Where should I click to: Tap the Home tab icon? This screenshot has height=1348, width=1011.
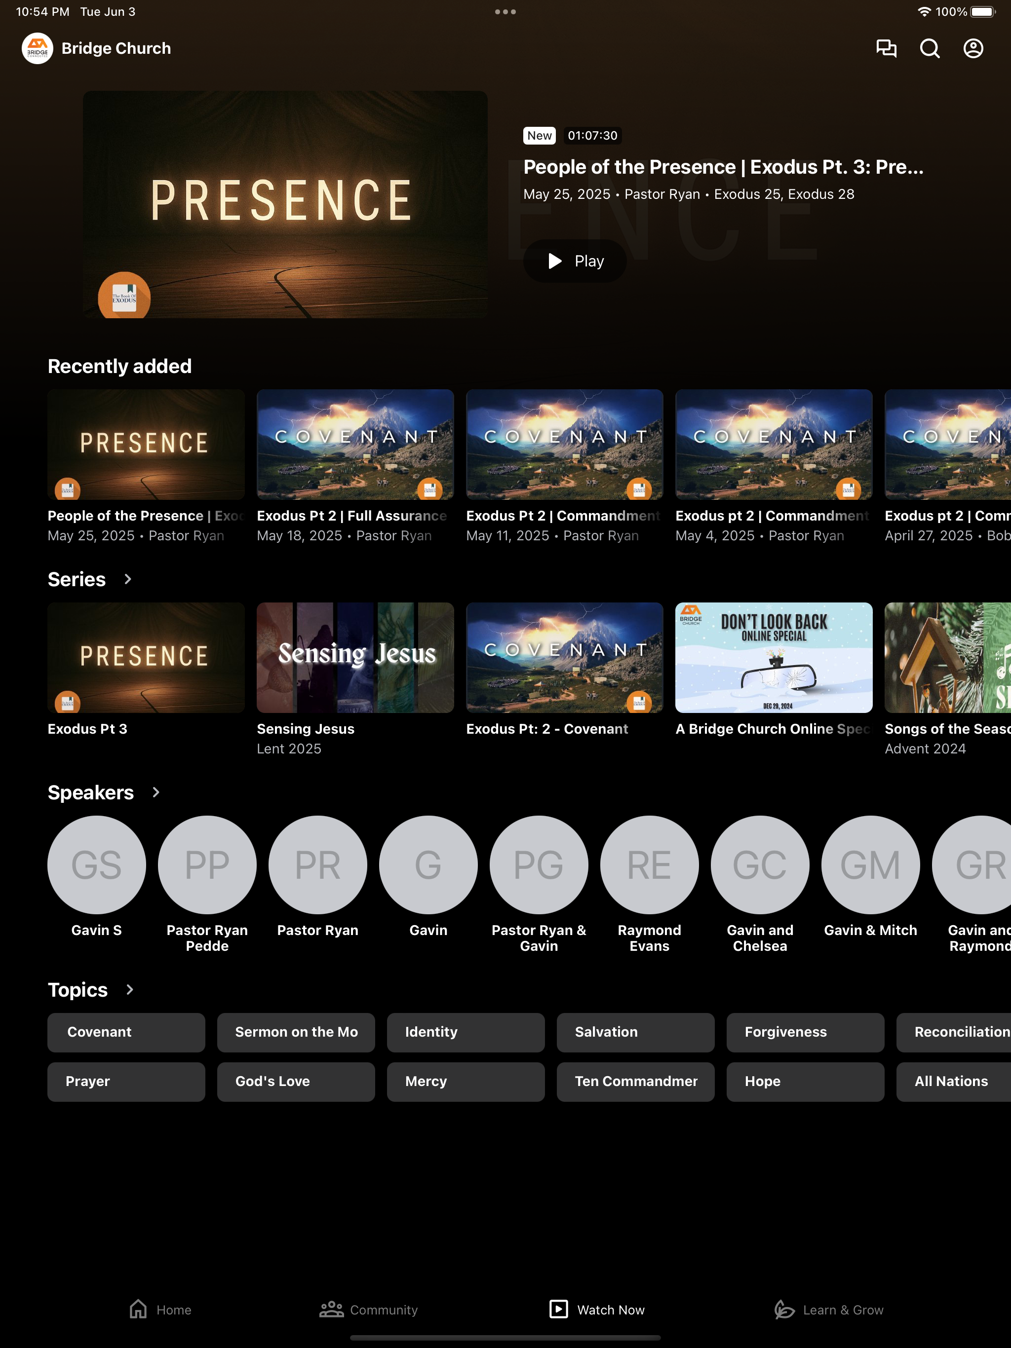[x=138, y=1309]
